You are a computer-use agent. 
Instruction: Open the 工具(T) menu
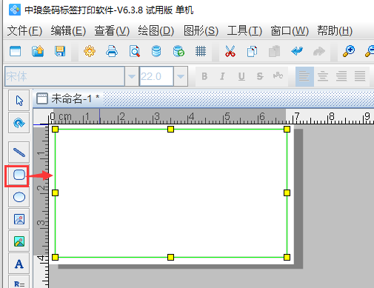[244, 31]
